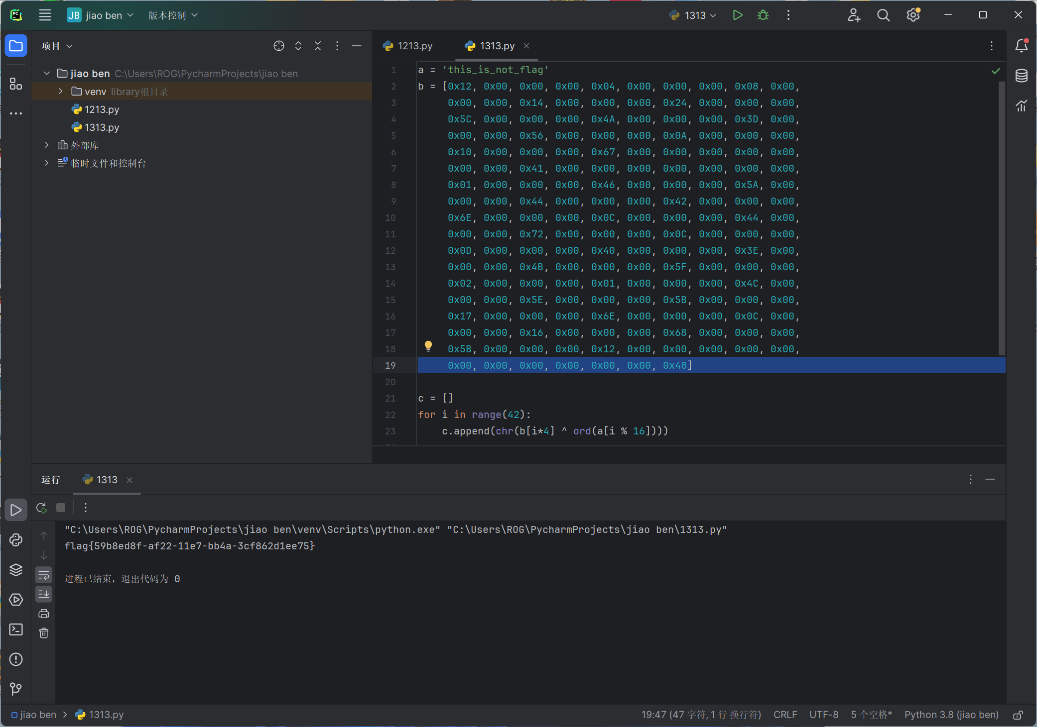Open more run actions ellipsis in title bar
1037x727 pixels.
click(x=788, y=15)
